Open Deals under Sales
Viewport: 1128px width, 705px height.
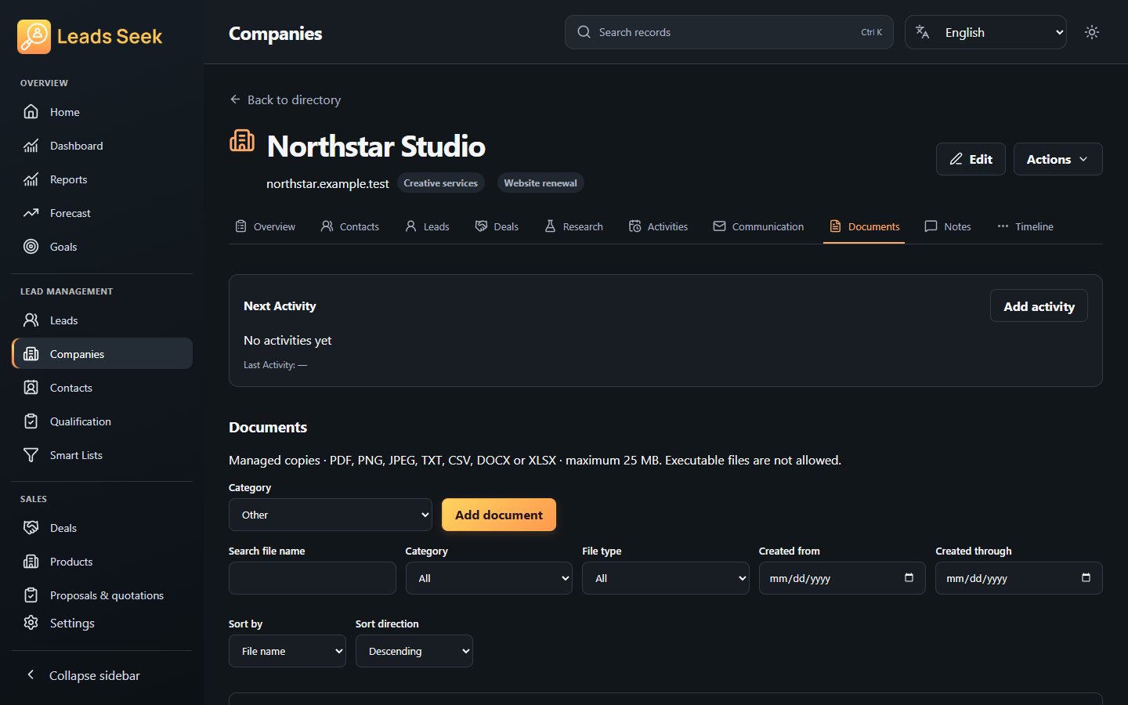102,528
